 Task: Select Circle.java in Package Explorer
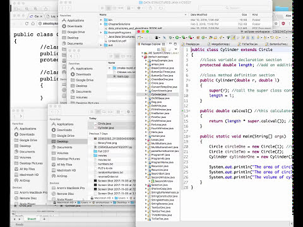tap(157, 83)
